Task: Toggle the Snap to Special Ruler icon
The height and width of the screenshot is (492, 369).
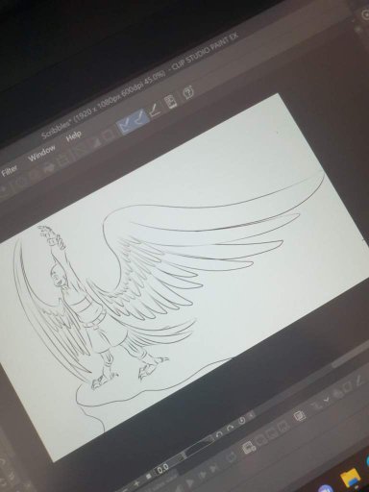Action: [x=140, y=118]
